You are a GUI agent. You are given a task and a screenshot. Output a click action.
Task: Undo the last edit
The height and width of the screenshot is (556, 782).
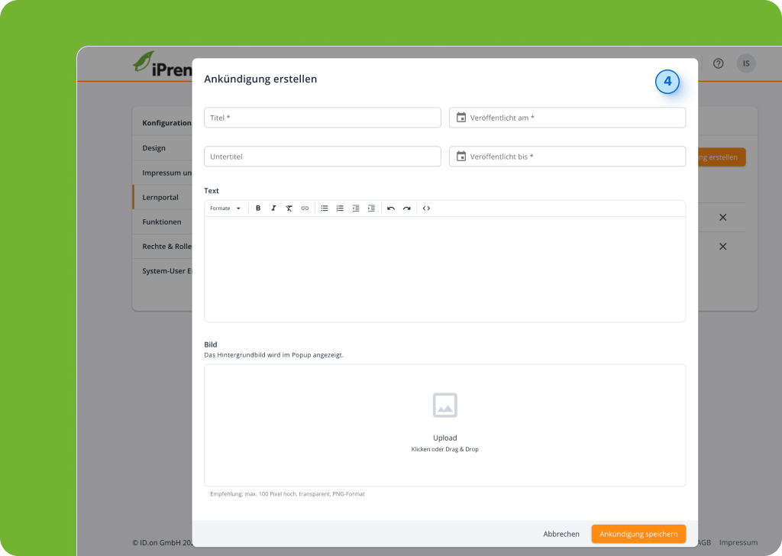(x=391, y=208)
